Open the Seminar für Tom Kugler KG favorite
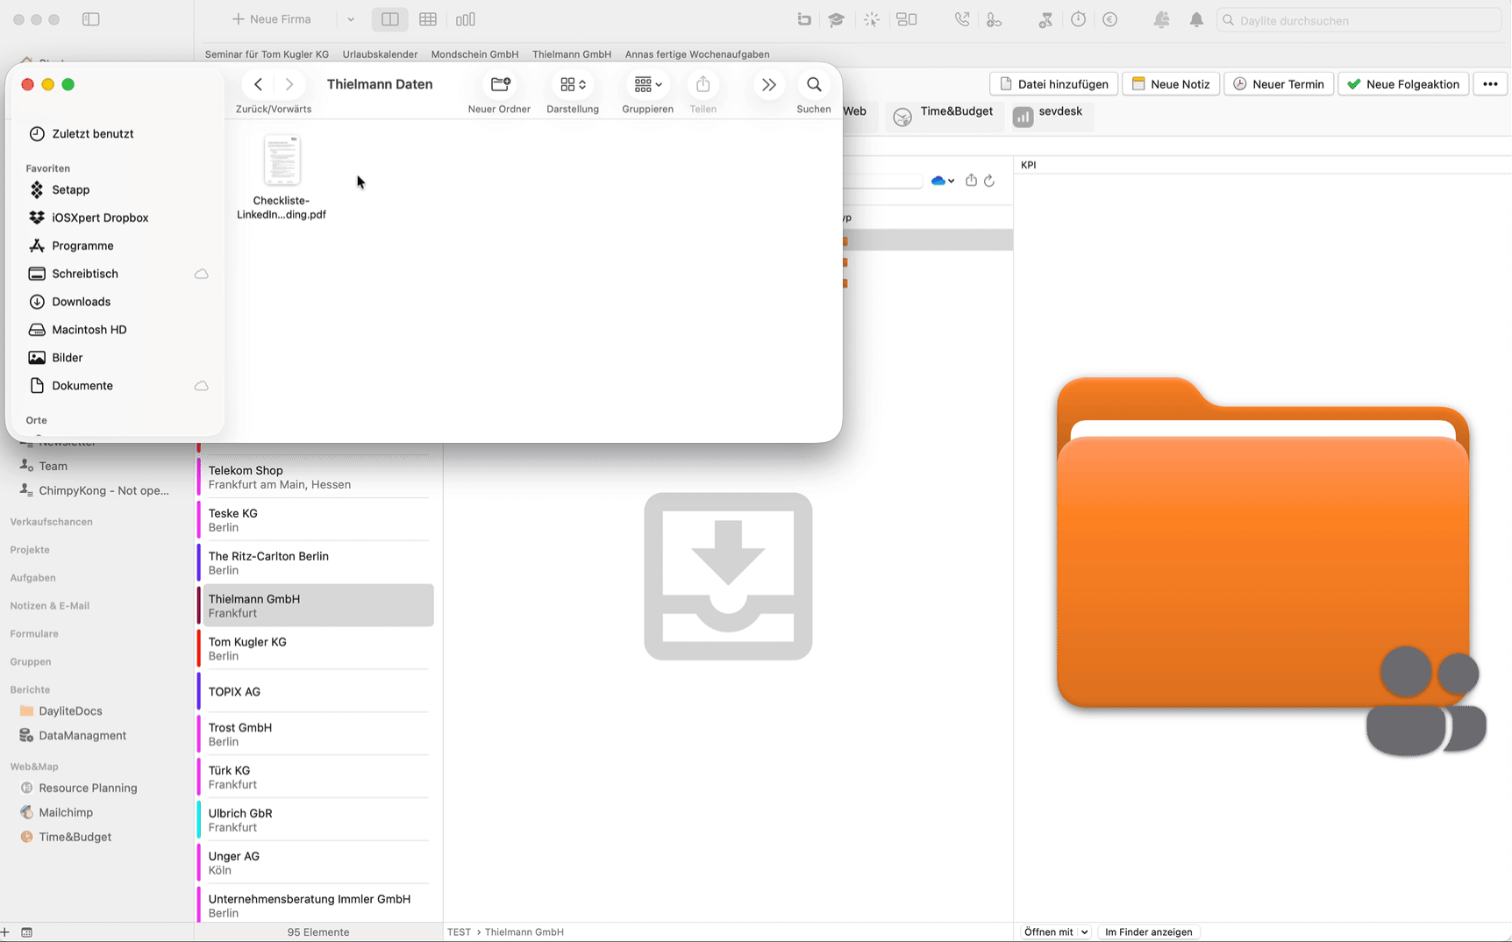Image resolution: width=1512 pixels, height=942 pixels. [x=267, y=54]
